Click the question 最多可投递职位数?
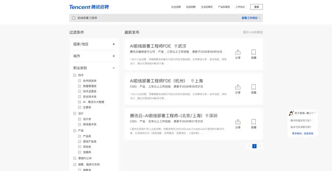Image resolution: width=332 pixels, height=171 pixels. pyautogui.click(x=301, y=127)
